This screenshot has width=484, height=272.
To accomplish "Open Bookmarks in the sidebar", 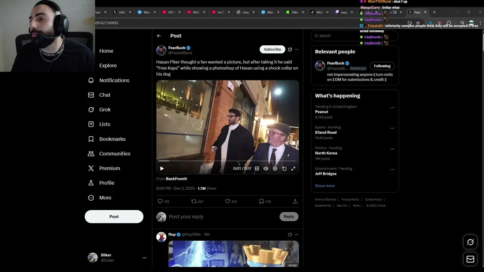I will [107, 139].
